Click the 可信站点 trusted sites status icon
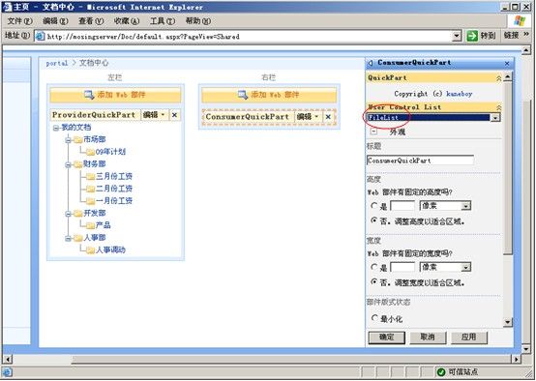 (x=441, y=372)
